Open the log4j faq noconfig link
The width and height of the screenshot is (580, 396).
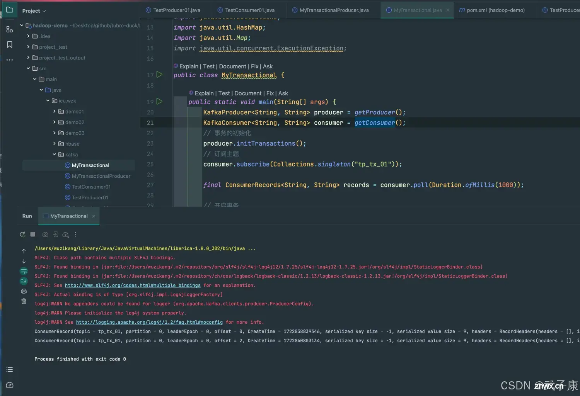pos(149,322)
